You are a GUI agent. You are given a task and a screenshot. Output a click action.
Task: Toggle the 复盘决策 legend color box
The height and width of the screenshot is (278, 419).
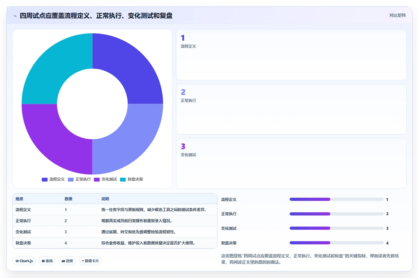[123, 179]
